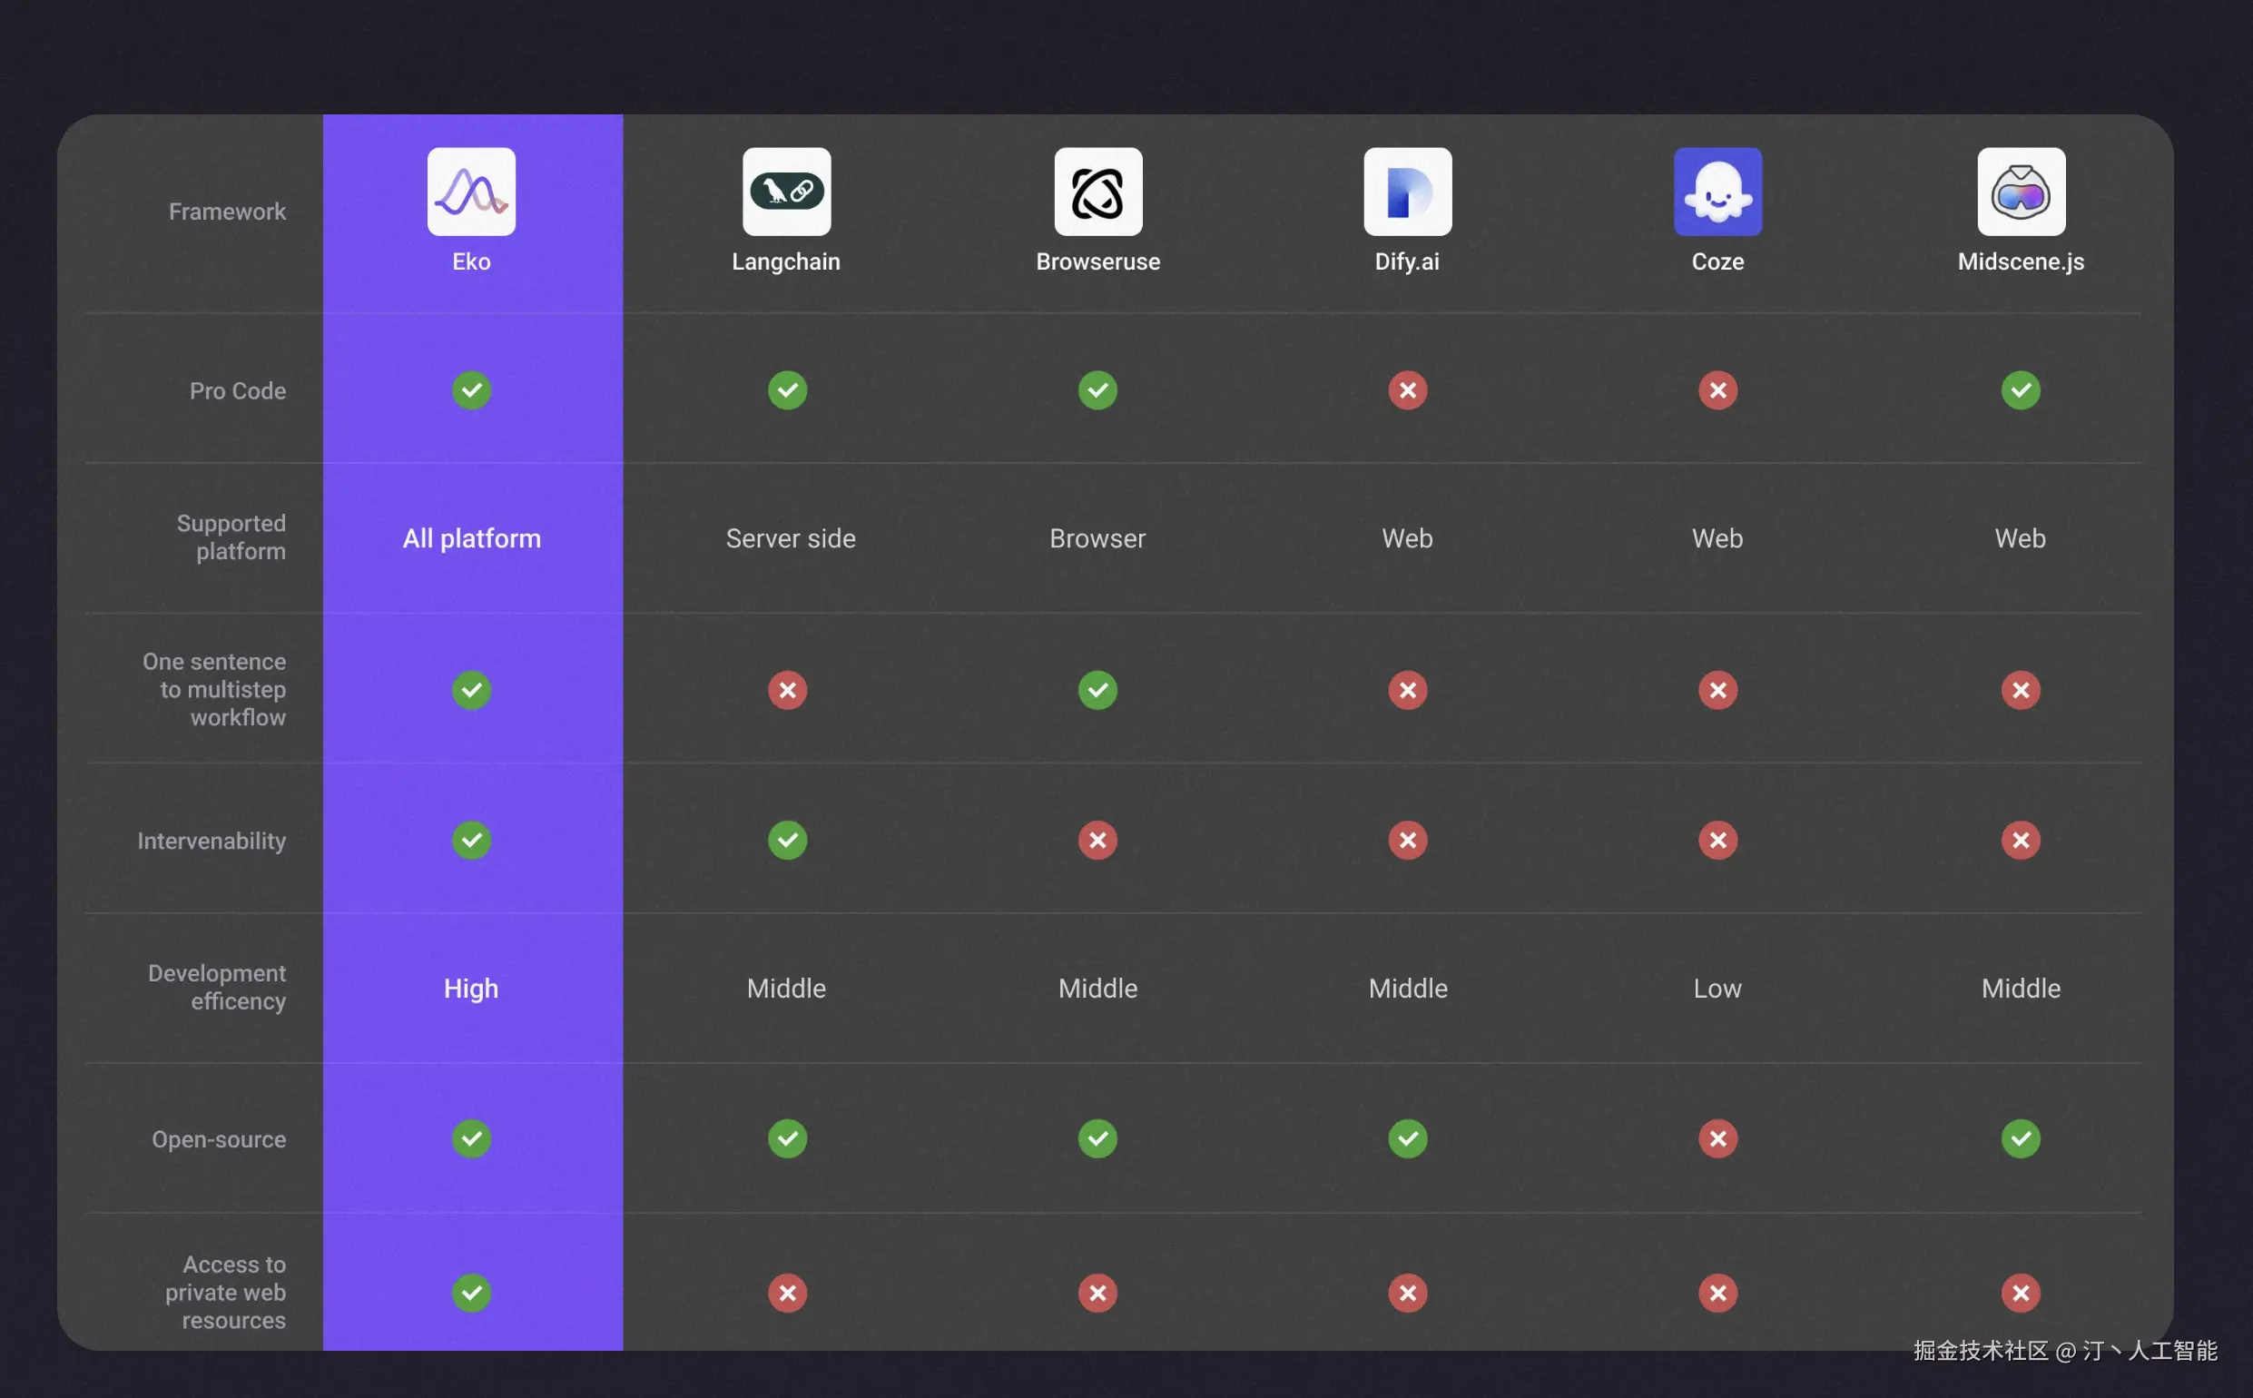Click the Midscene.js goggles logo
Viewport: 2253px width, 1398px height.
click(x=2020, y=192)
